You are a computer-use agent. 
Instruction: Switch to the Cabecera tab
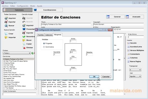click(49, 35)
